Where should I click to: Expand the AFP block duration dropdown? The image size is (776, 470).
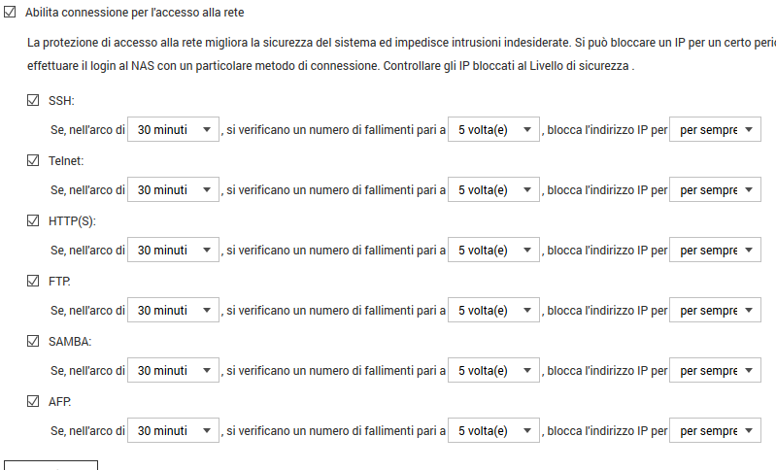715,431
